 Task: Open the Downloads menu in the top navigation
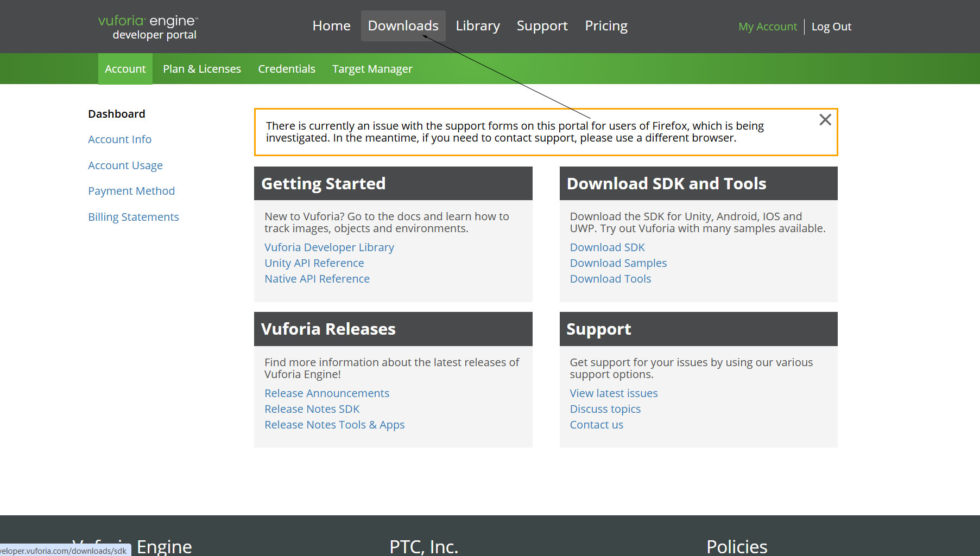(x=403, y=26)
